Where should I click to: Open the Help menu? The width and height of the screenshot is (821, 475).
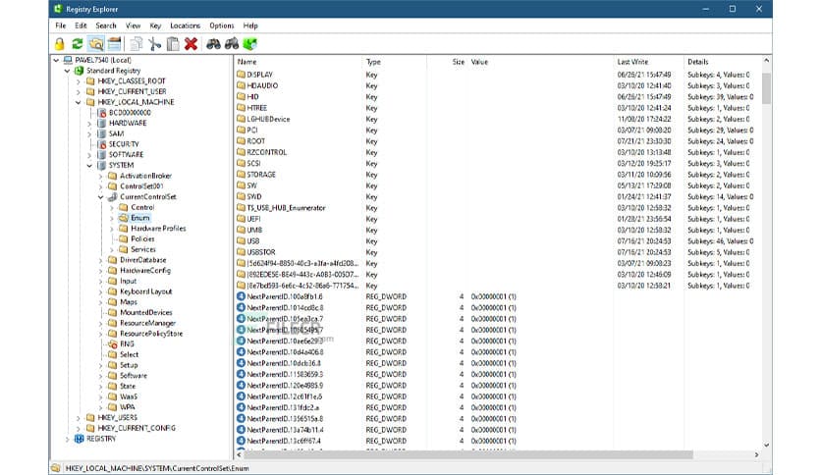pyautogui.click(x=250, y=26)
